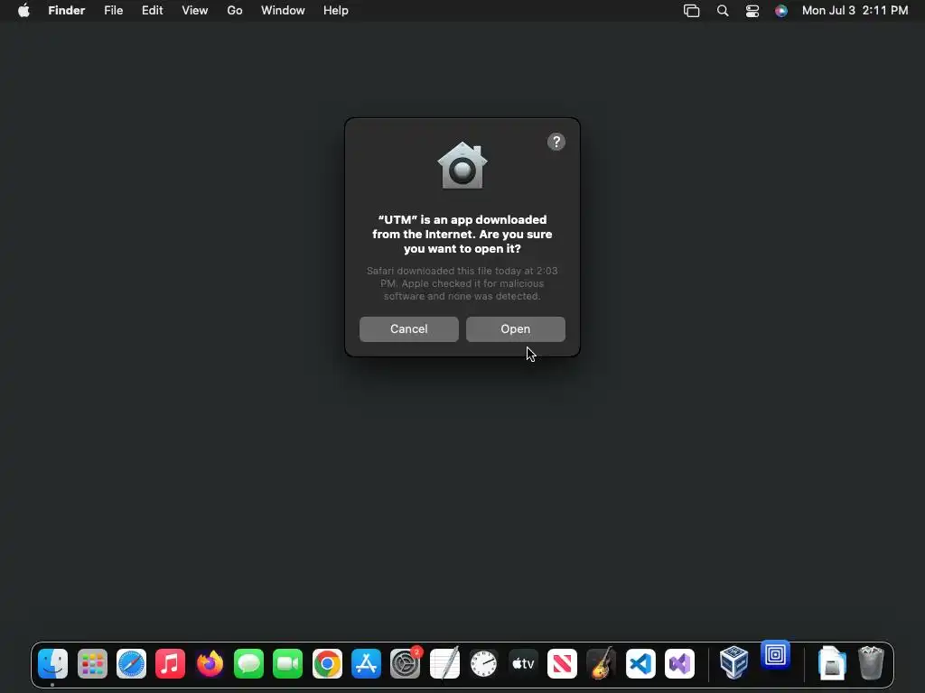Launch Visual Studio Code from the dock
This screenshot has width=925, height=693.
[640, 663]
